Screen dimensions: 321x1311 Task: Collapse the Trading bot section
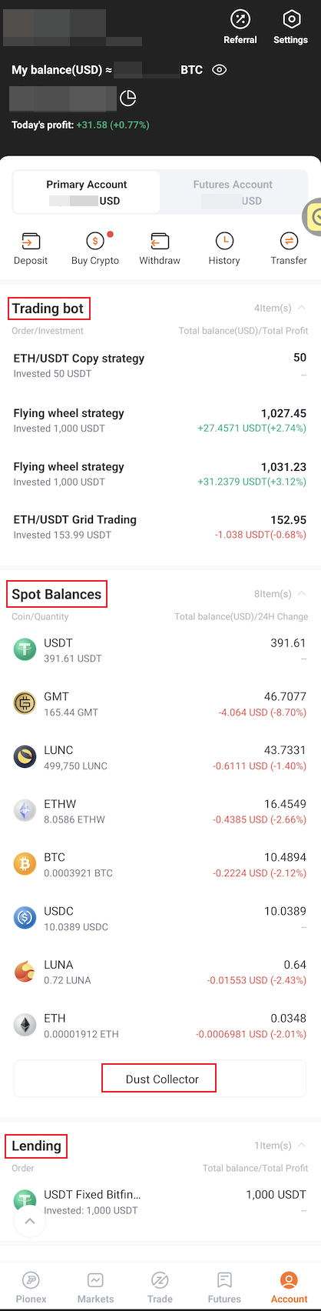[302, 308]
